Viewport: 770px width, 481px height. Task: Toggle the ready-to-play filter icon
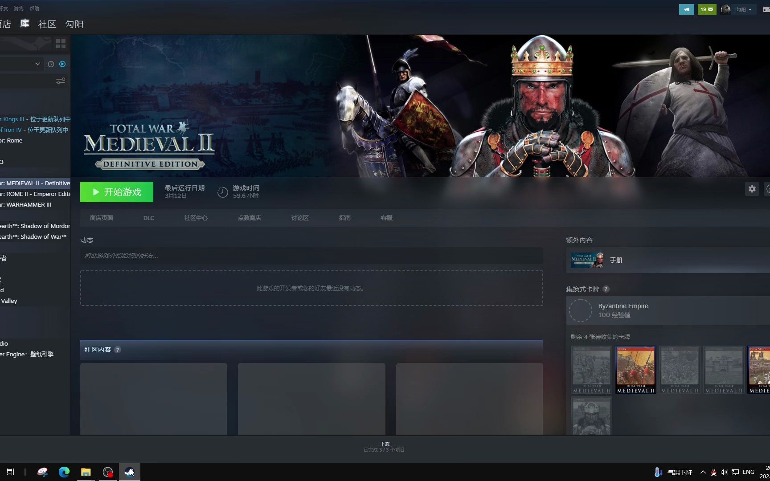[62, 64]
